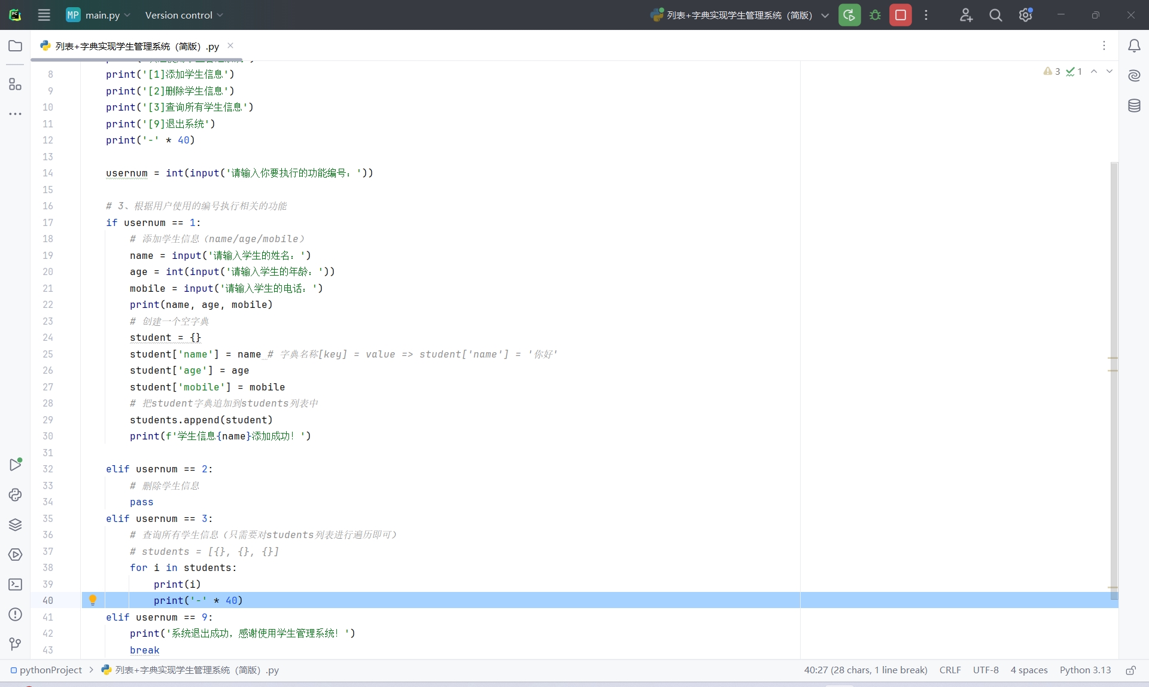The width and height of the screenshot is (1149, 687).
Task: Start debugging with the bug icon
Action: pyautogui.click(x=875, y=15)
